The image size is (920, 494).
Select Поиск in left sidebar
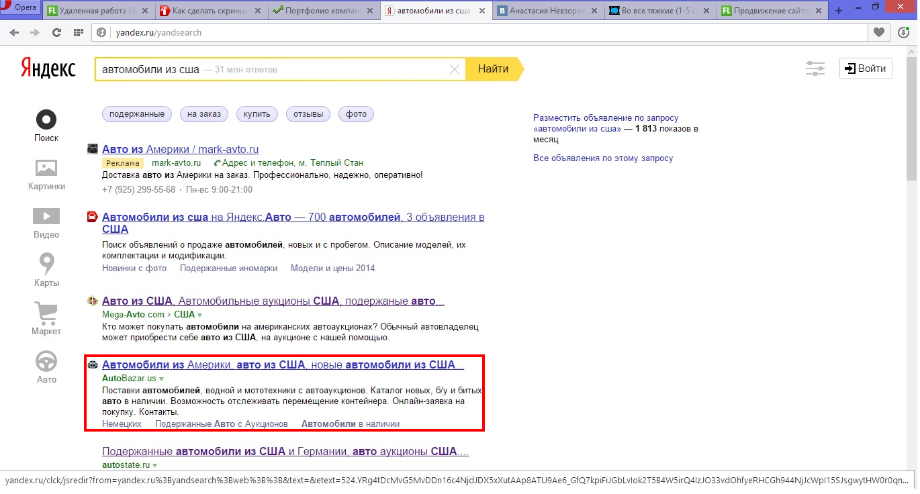point(46,126)
